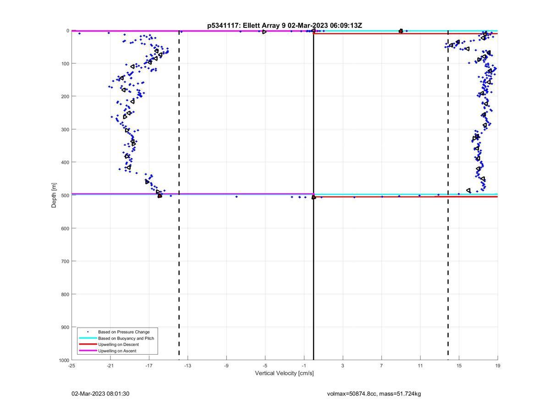This screenshot has width=550, height=405.
Task: Click the cyan legend line swatch
Action: [x=88, y=338]
